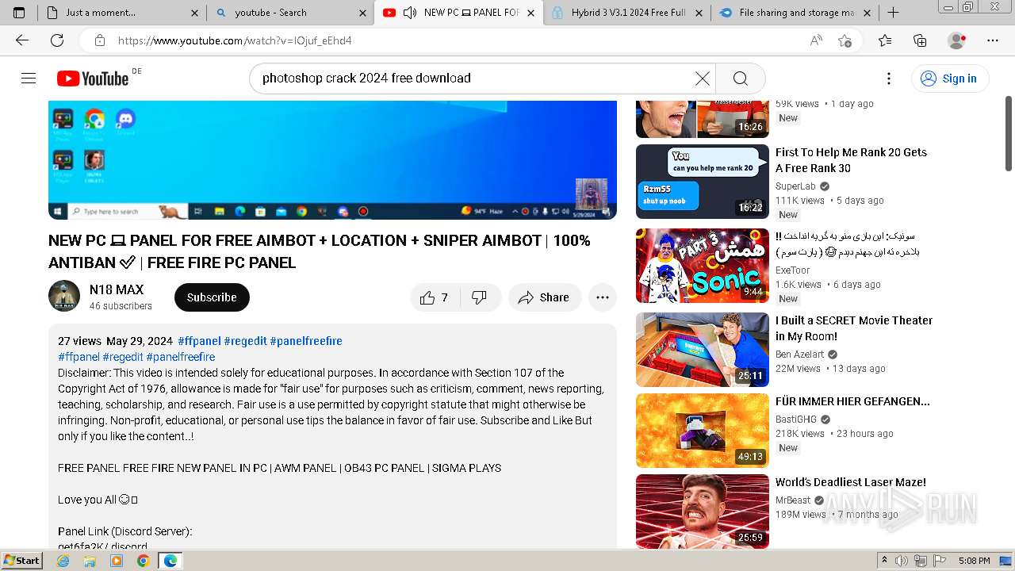Follow the #regedit hashtag in the top line

(245, 341)
